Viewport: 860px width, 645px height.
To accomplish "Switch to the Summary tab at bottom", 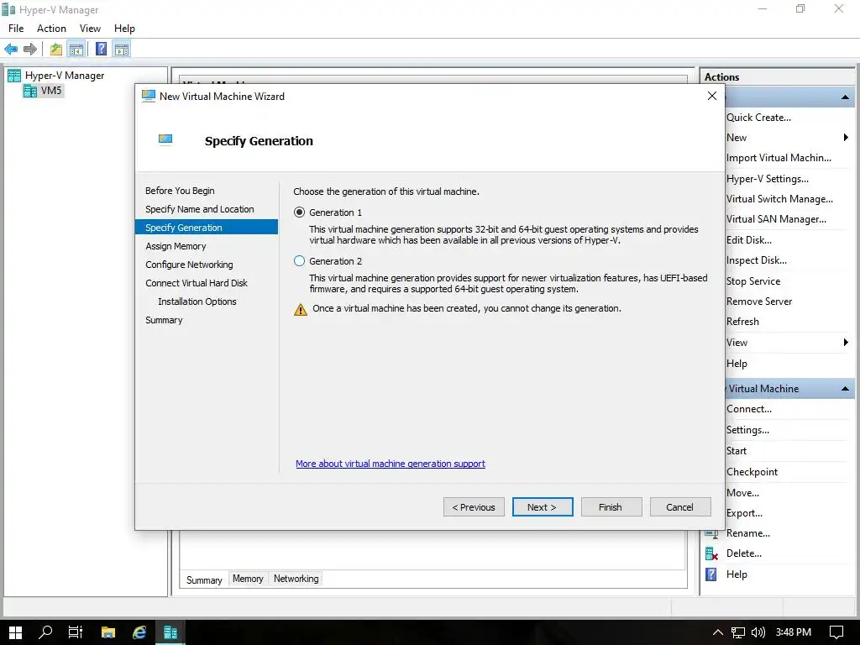I will pos(204,579).
